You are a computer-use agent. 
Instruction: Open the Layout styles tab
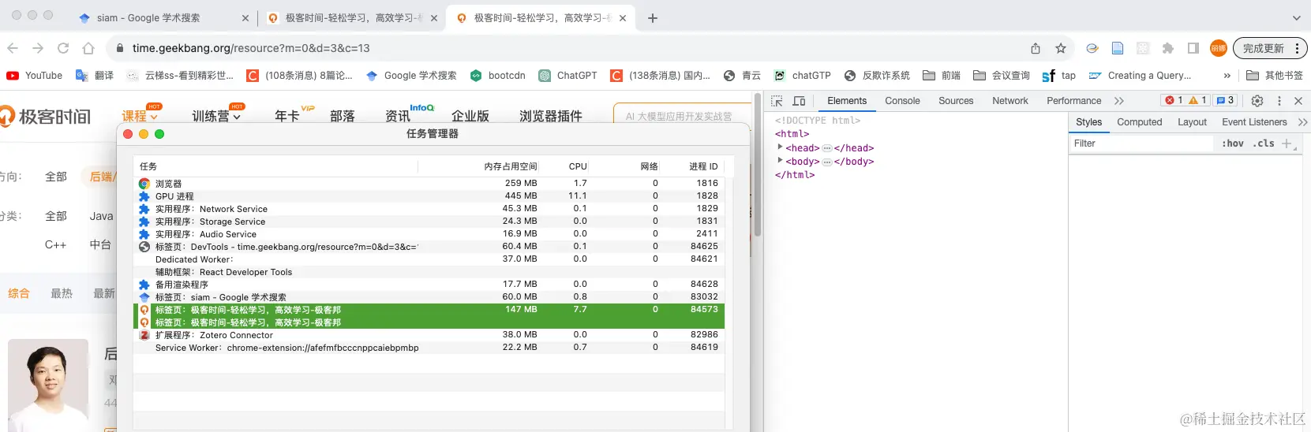pos(1192,122)
